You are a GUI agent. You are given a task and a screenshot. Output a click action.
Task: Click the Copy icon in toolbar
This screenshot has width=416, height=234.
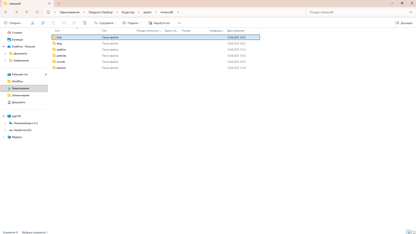click(x=43, y=23)
